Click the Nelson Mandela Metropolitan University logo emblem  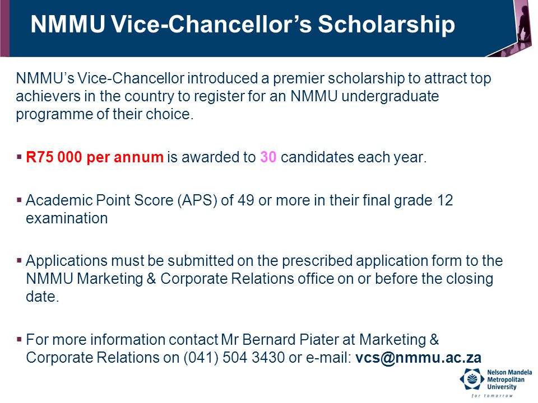point(472,379)
